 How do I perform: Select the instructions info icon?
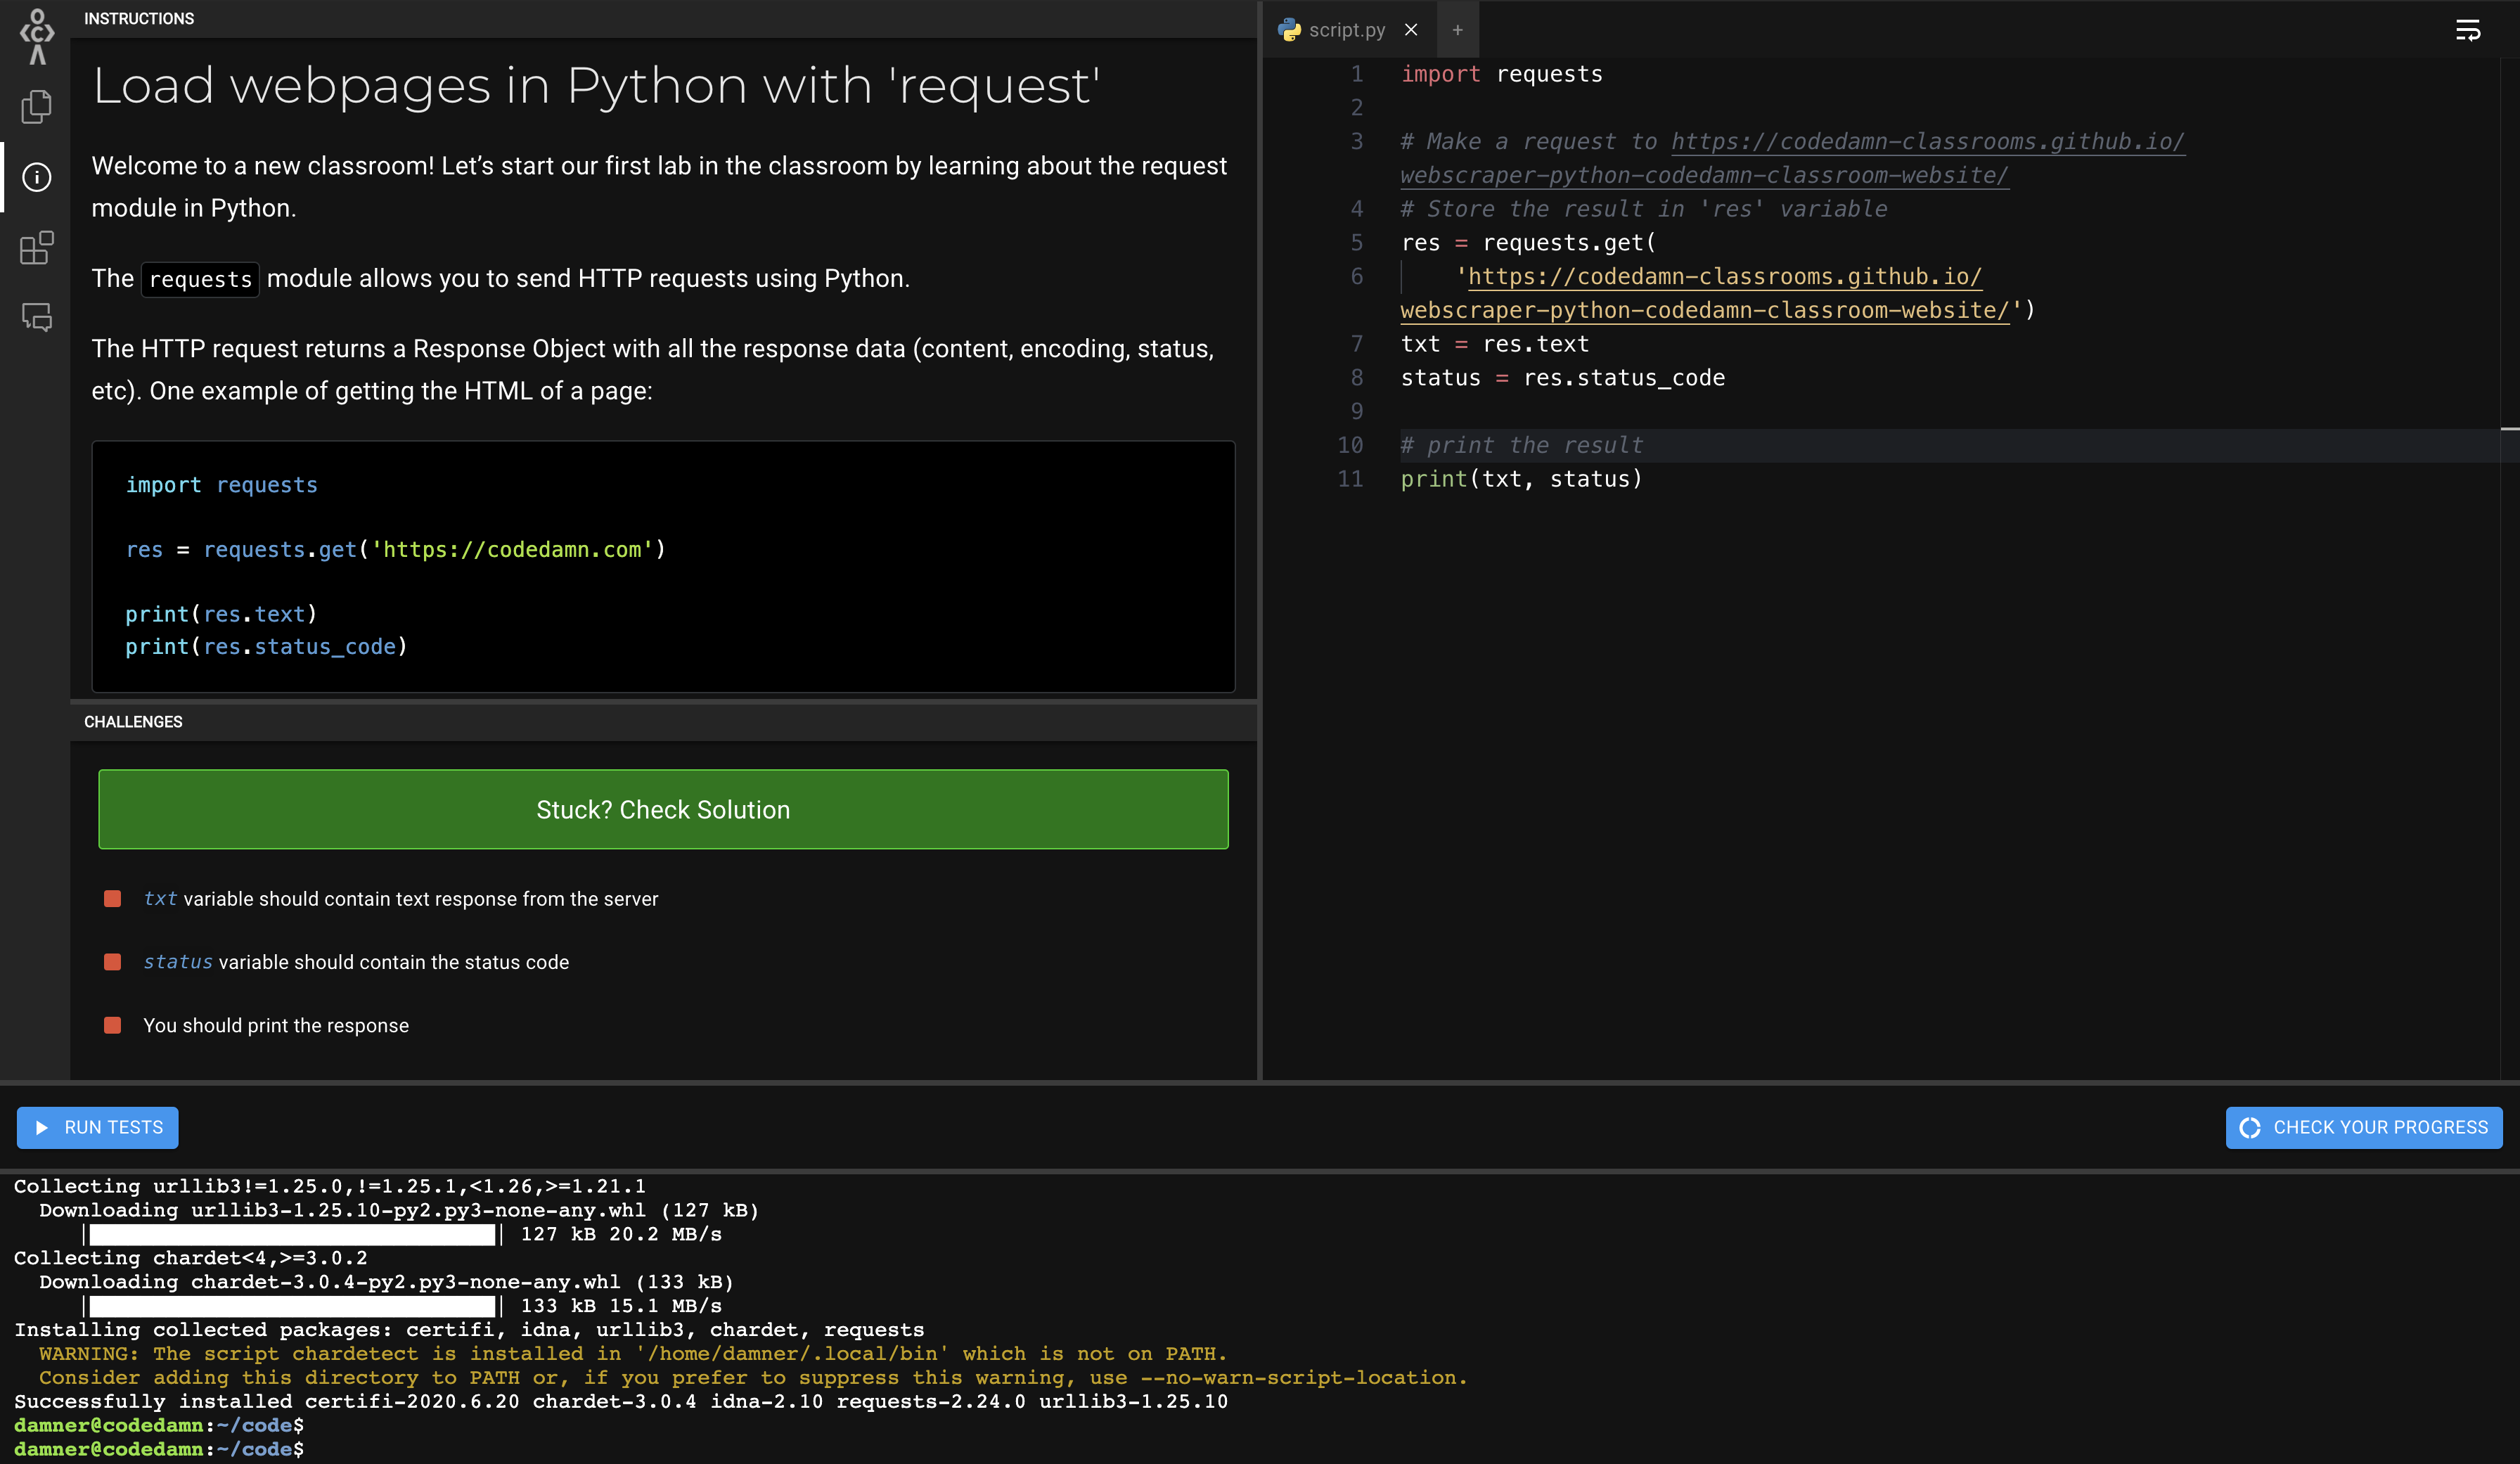click(x=37, y=177)
